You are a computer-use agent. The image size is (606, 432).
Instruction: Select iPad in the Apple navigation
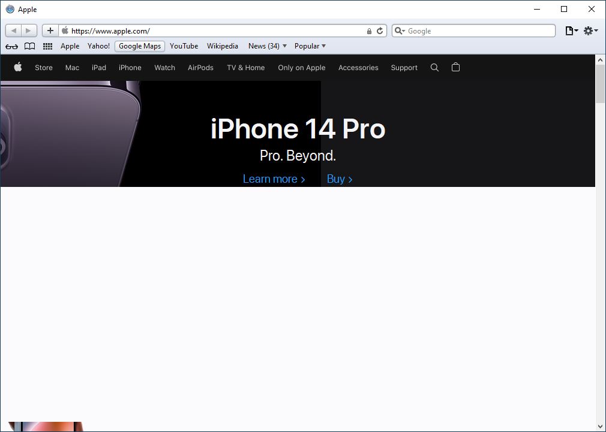pyautogui.click(x=99, y=68)
